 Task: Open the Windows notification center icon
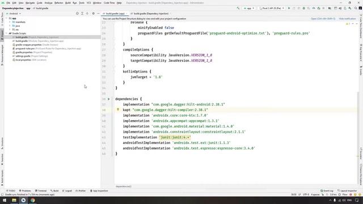click(357, 200)
